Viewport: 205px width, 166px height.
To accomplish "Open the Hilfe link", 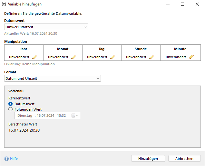I will click(14, 159).
